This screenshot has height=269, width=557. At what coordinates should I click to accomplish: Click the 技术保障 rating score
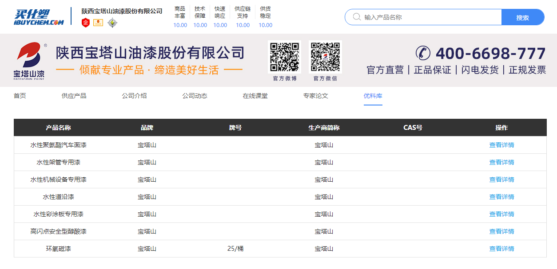pyautogui.click(x=200, y=25)
